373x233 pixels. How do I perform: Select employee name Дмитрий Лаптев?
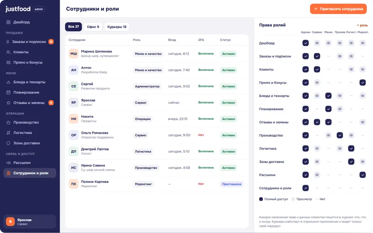pyautogui.click(x=95, y=149)
